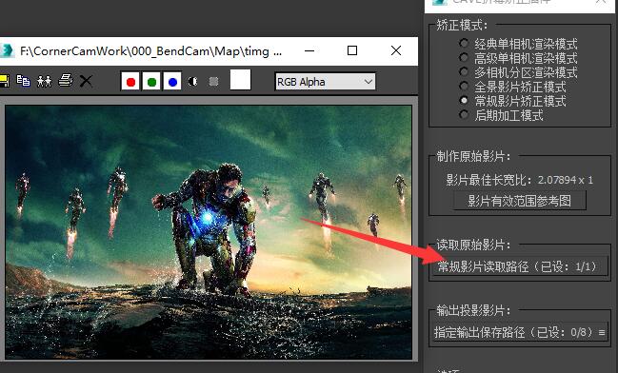Click 常规影片读取路径 button

tap(519, 266)
